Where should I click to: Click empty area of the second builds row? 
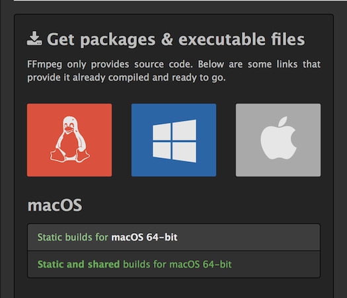click(x=274, y=264)
